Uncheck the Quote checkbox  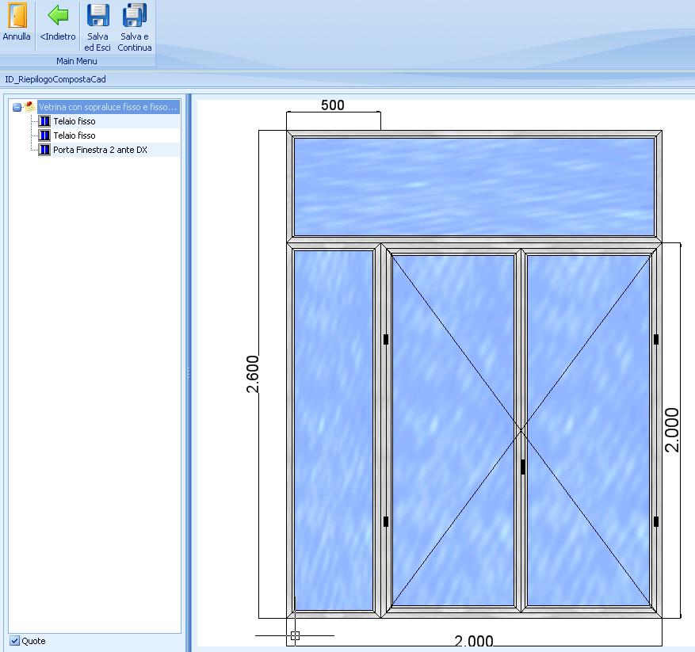(x=14, y=641)
